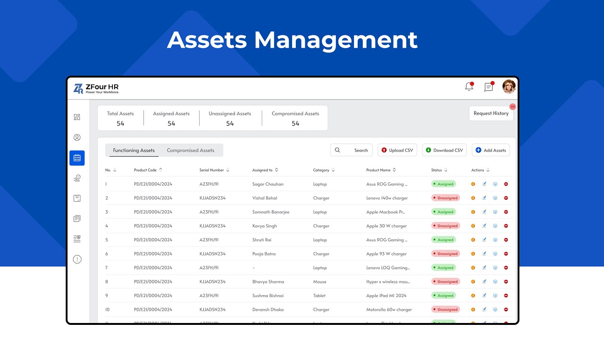The height and width of the screenshot is (340, 604).
Task: Open Request History
Action: pyautogui.click(x=491, y=113)
